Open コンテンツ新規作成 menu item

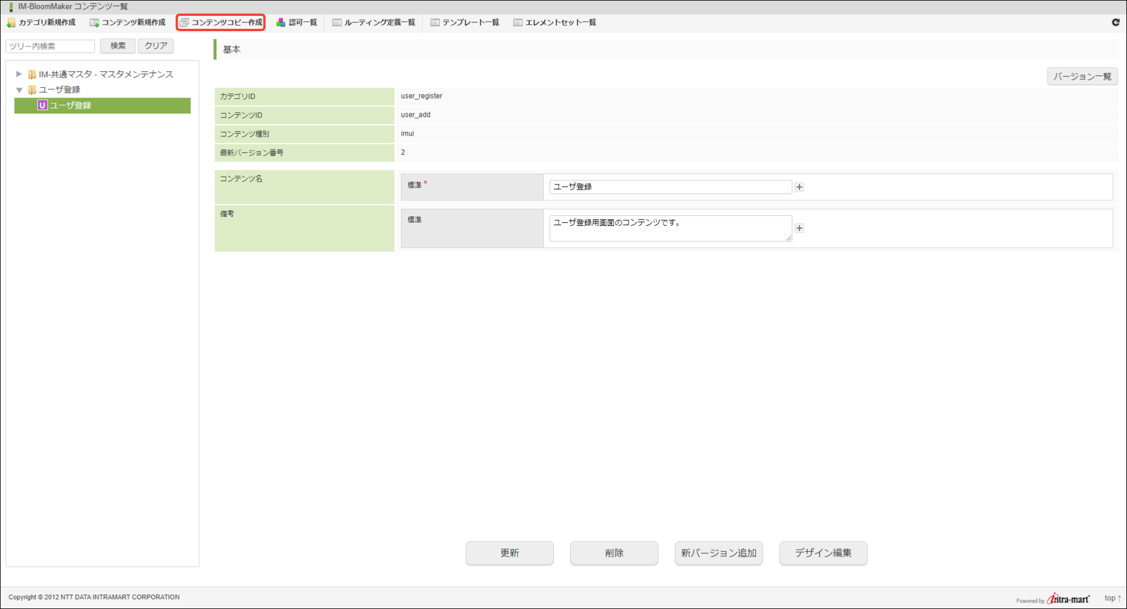pyautogui.click(x=128, y=22)
